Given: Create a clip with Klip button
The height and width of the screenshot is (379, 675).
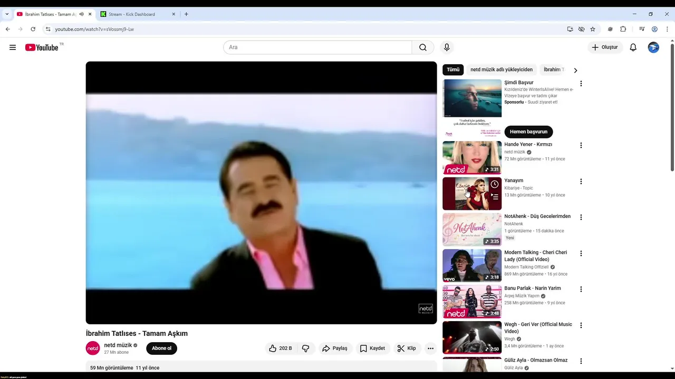Looking at the screenshot, I should click(407, 348).
